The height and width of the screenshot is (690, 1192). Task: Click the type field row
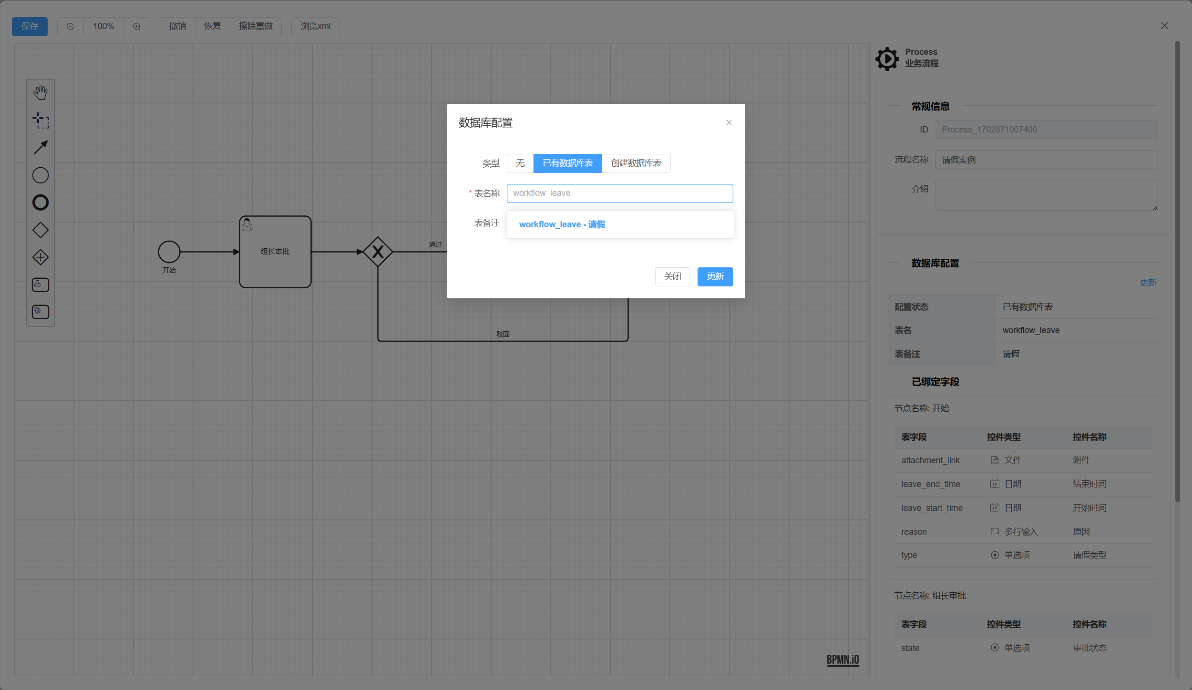pyautogui.click(x=1023, y=555)
